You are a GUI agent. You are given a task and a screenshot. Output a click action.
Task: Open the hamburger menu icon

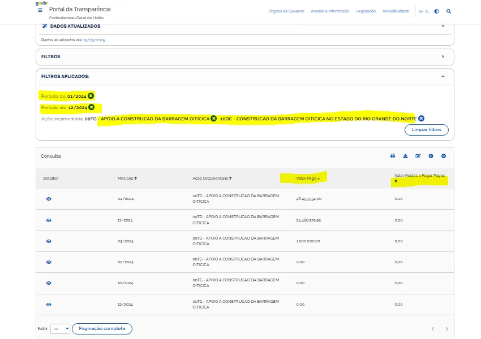[x=40, y=10]
